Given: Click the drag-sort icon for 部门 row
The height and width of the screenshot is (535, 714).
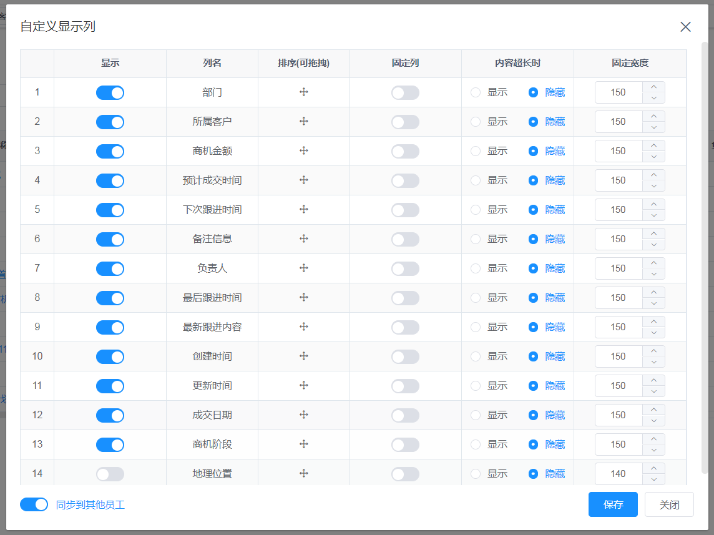Looking at the screenshot, I should [x=304, y=92].
